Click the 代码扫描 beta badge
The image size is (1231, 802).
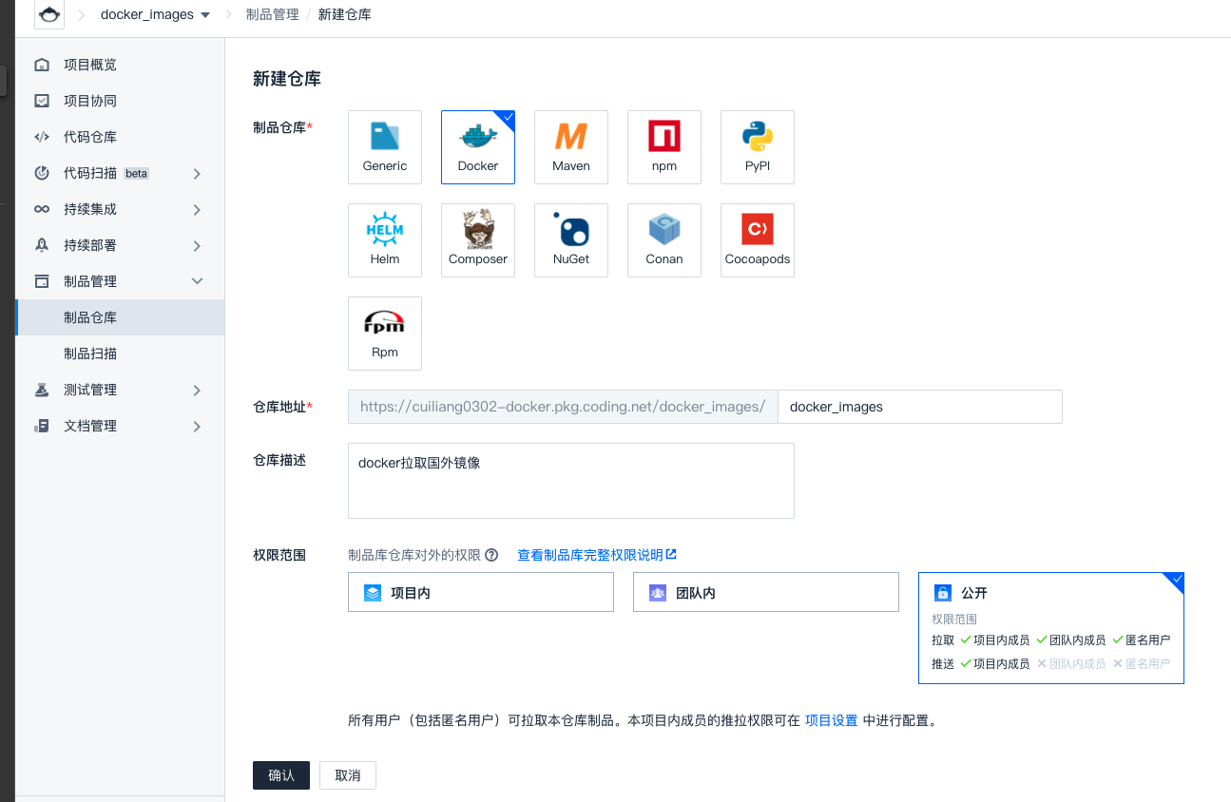[137, 173]
